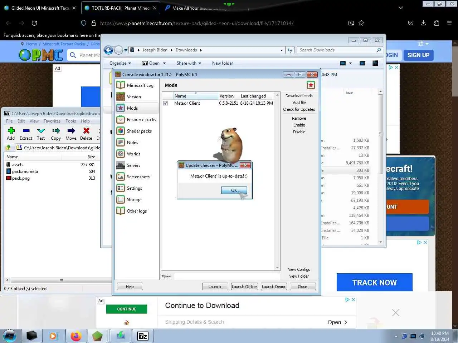Switch to the Gilded Neon UI browser tab
Screen dimensions: 458x343
point(40,8)
